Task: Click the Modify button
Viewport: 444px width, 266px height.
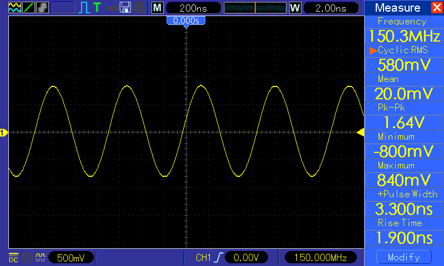Action: [404, 257]
